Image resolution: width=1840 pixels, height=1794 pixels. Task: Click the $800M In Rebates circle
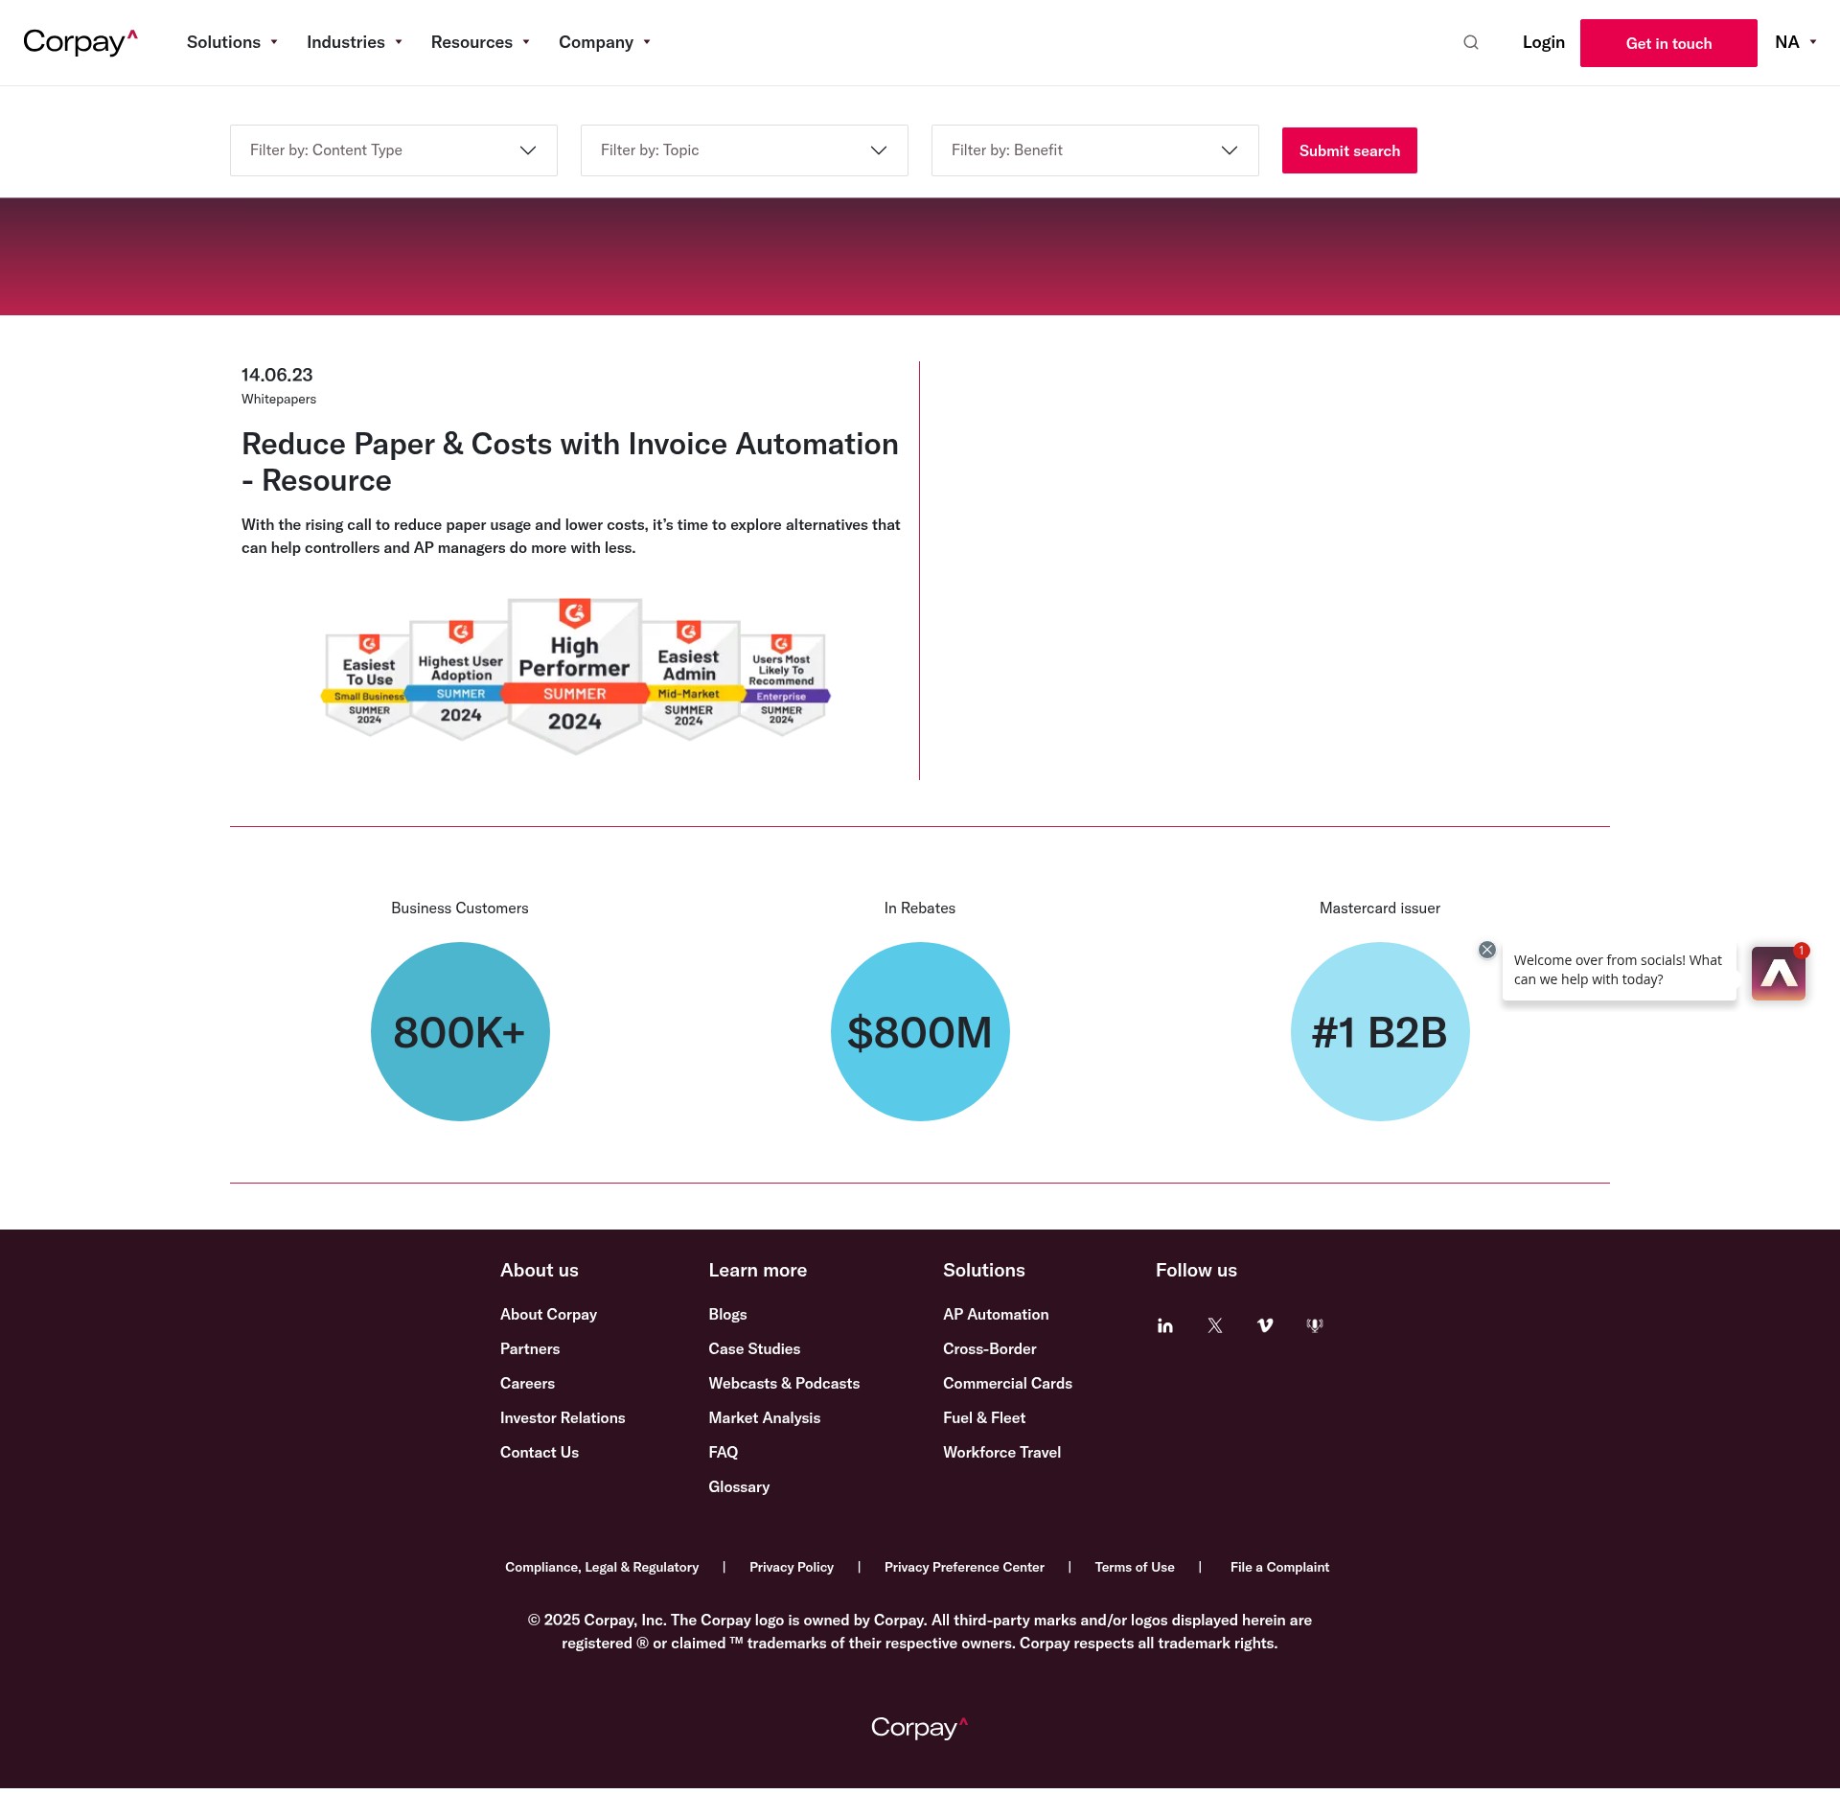click(920, 1031)
